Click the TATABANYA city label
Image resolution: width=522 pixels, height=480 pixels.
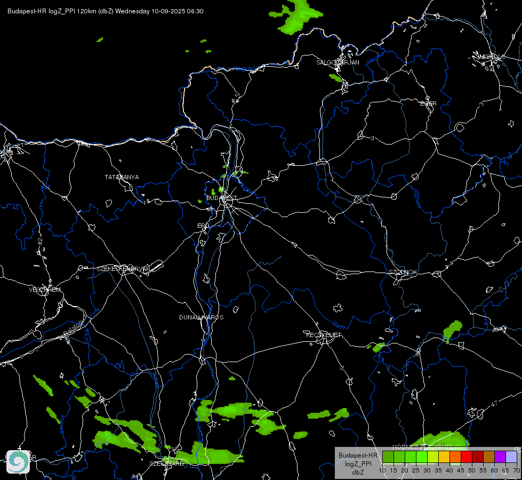pyautogui.click(x=122, y=177)
